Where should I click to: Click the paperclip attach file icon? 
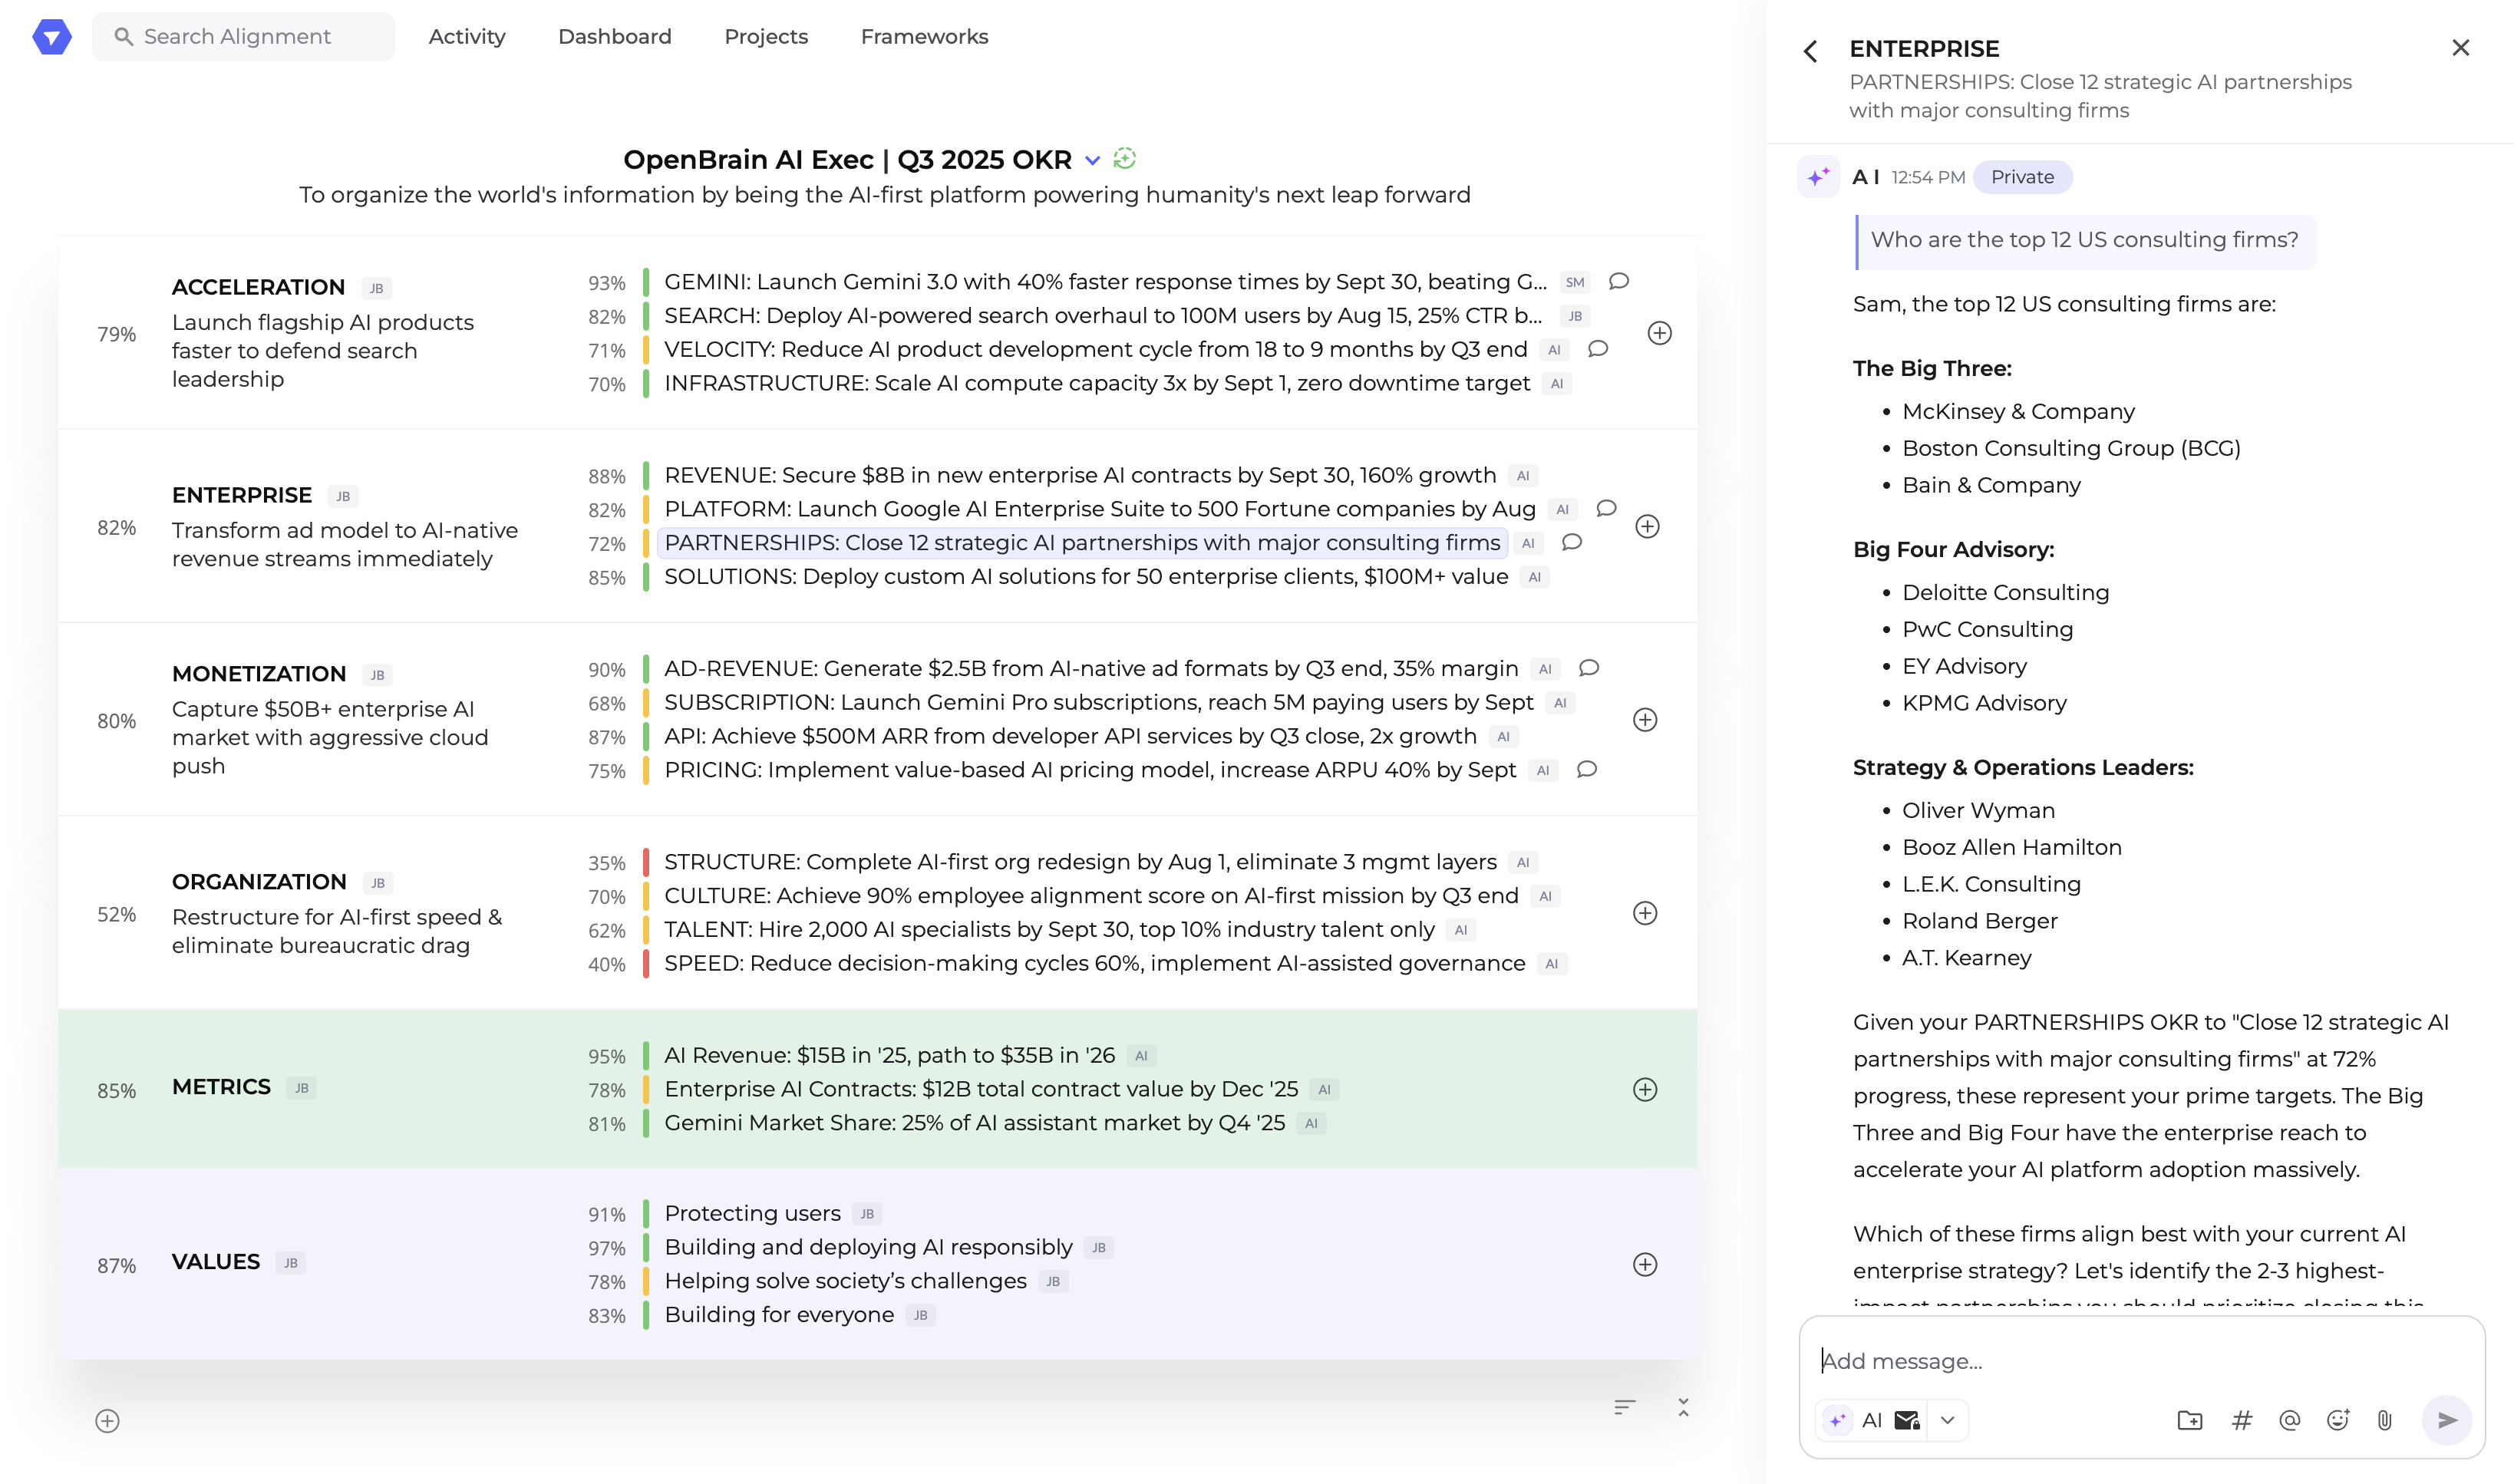(x=2385, y=1420)
